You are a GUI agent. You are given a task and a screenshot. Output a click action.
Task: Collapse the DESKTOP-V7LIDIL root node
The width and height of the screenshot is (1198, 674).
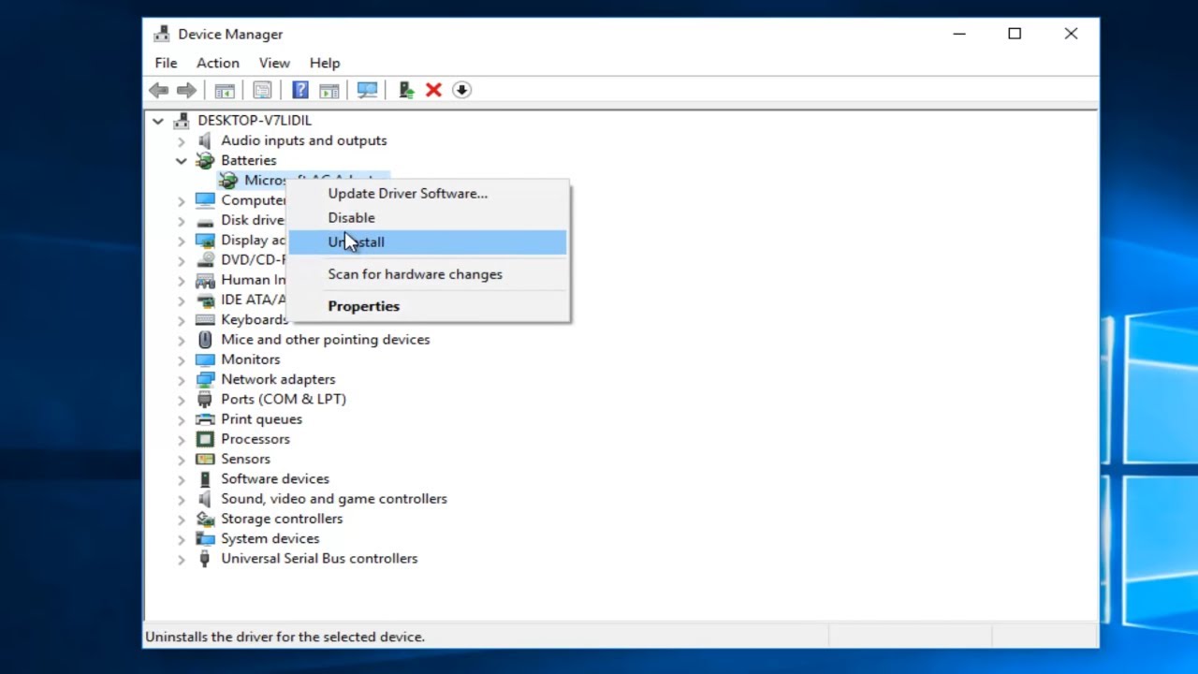[158, 121]
